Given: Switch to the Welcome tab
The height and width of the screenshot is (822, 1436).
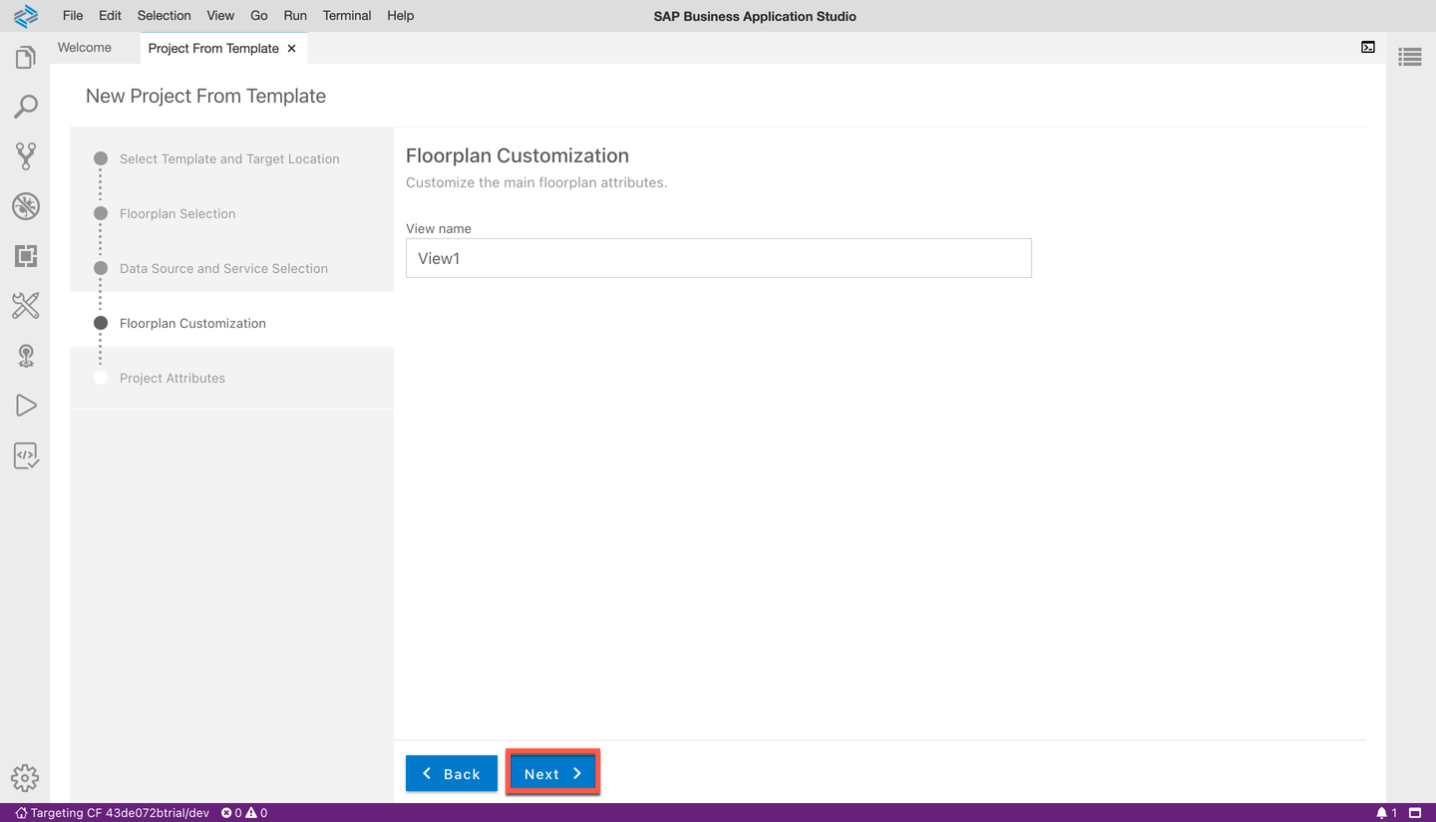Looking at the screenshot, I should tap(85, 48).
